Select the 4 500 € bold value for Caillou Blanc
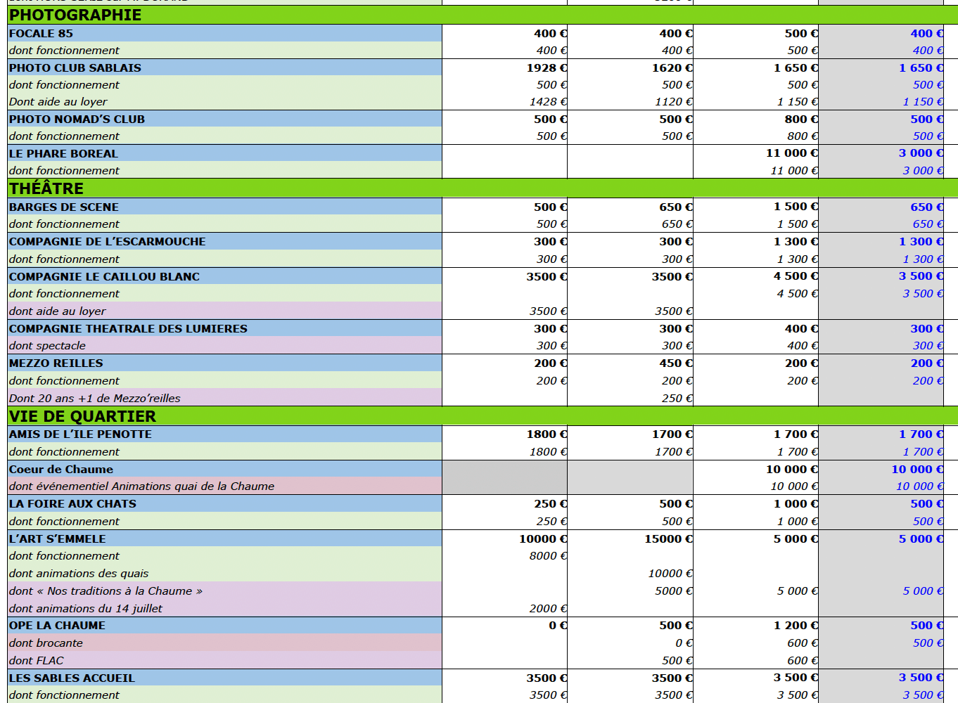958x703 pixels. click(796, 276)
